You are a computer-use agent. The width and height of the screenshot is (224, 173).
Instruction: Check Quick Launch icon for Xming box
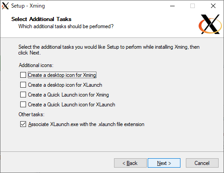(23, 95)
